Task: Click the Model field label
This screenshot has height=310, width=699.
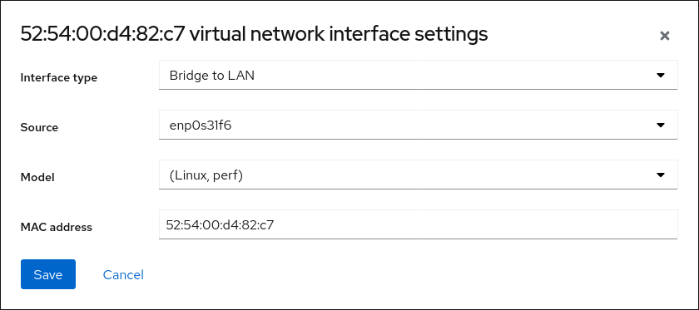Action: pos(37,177)
